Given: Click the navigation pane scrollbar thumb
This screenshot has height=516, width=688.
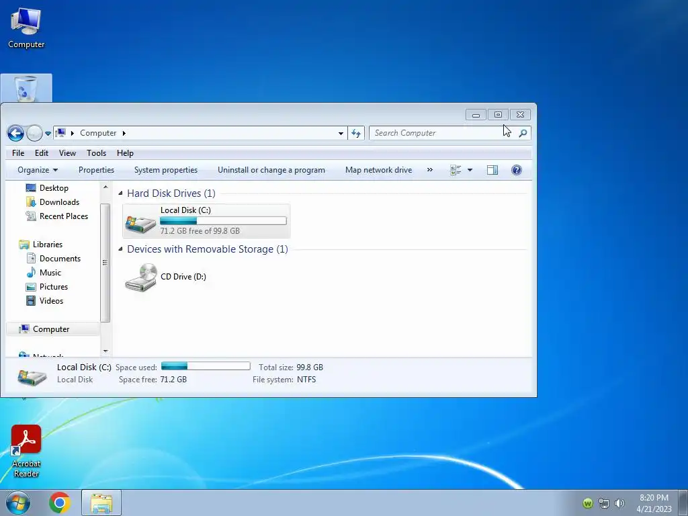Looking at the screenshot, I should (105, 263).
